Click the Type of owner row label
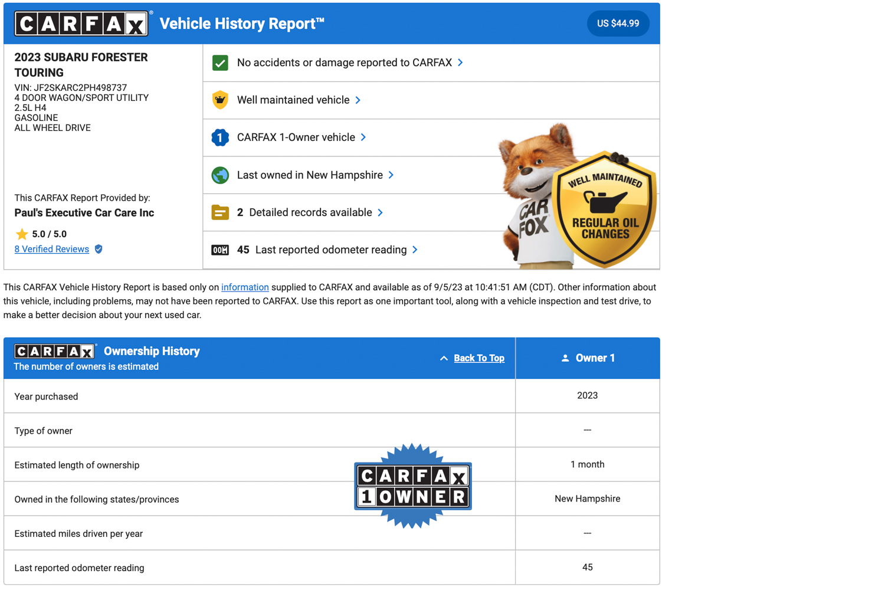 pyautogui.click(x=43, y=431)
